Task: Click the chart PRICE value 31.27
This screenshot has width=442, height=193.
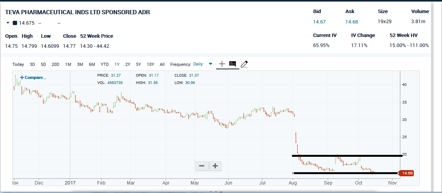Action: point(116,76)
